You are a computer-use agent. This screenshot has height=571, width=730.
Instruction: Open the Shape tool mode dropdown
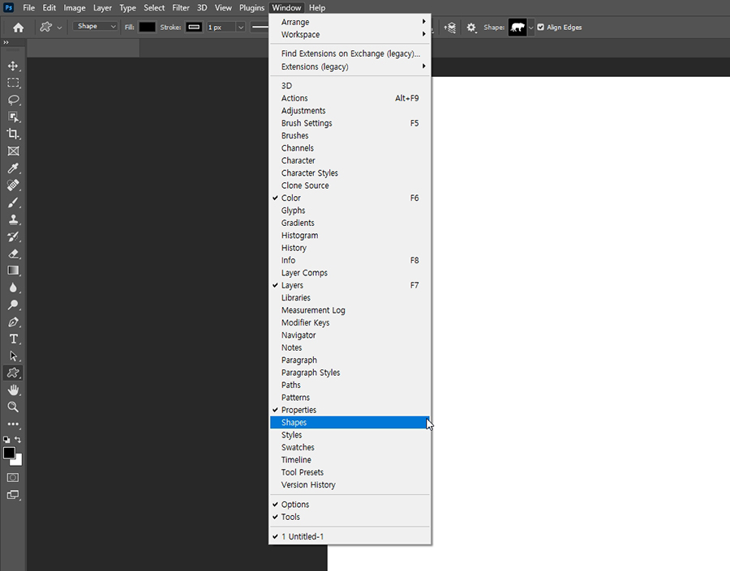pyautogui.click(x=96, y=27)
